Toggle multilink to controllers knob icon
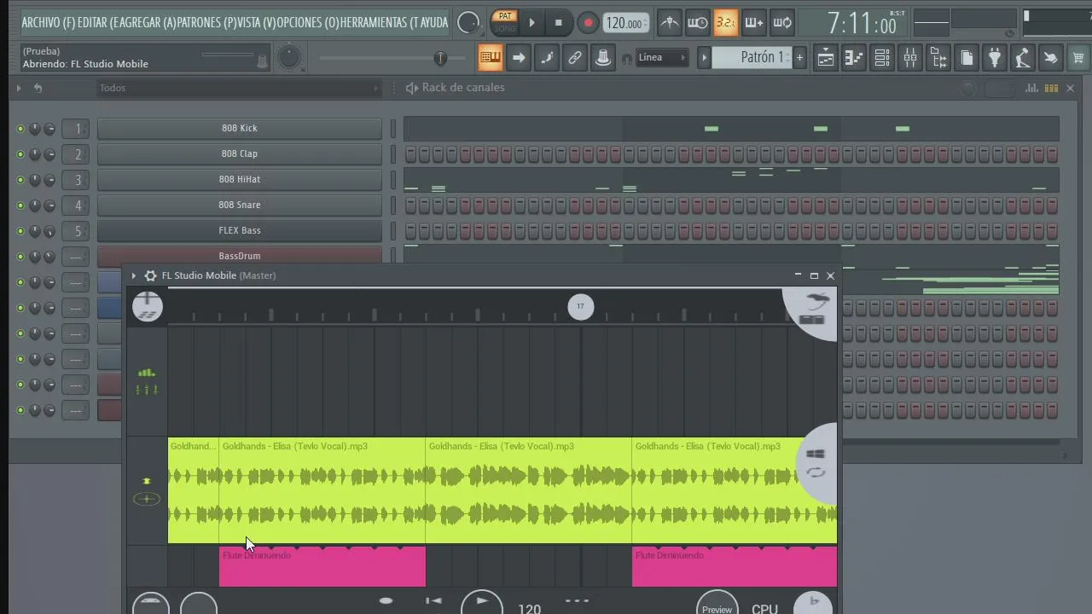1092x614 pixels. point(603,58)
